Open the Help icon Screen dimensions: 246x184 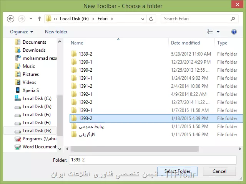point(234,32)
